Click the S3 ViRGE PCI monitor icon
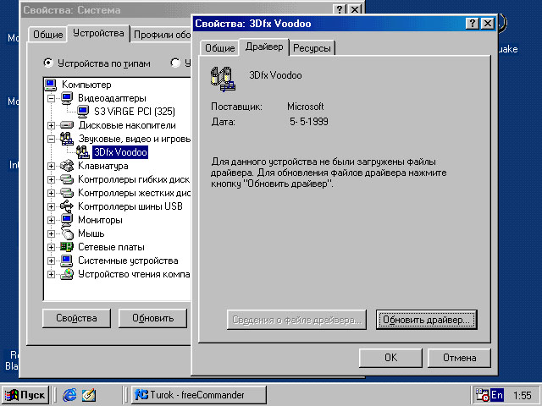 tap(83, 112)
